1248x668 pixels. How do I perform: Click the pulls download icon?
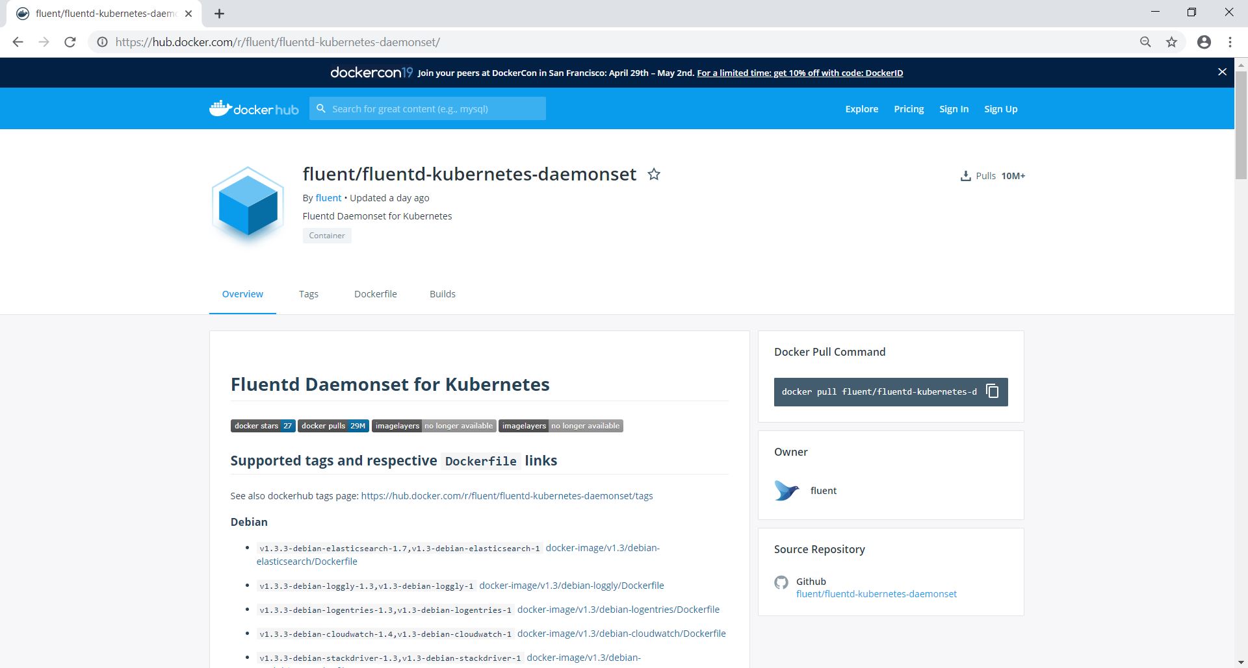pyautogui.click(x=965, y=176)
